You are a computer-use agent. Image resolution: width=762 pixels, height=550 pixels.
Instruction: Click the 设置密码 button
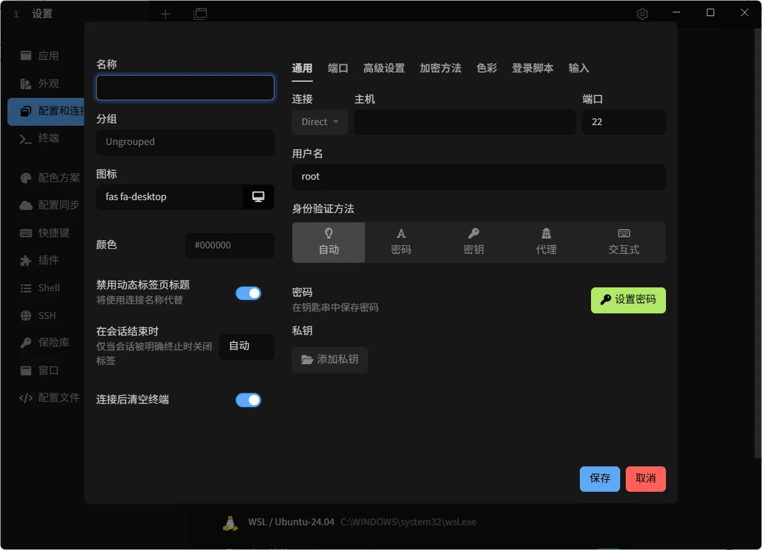(628, 300)
